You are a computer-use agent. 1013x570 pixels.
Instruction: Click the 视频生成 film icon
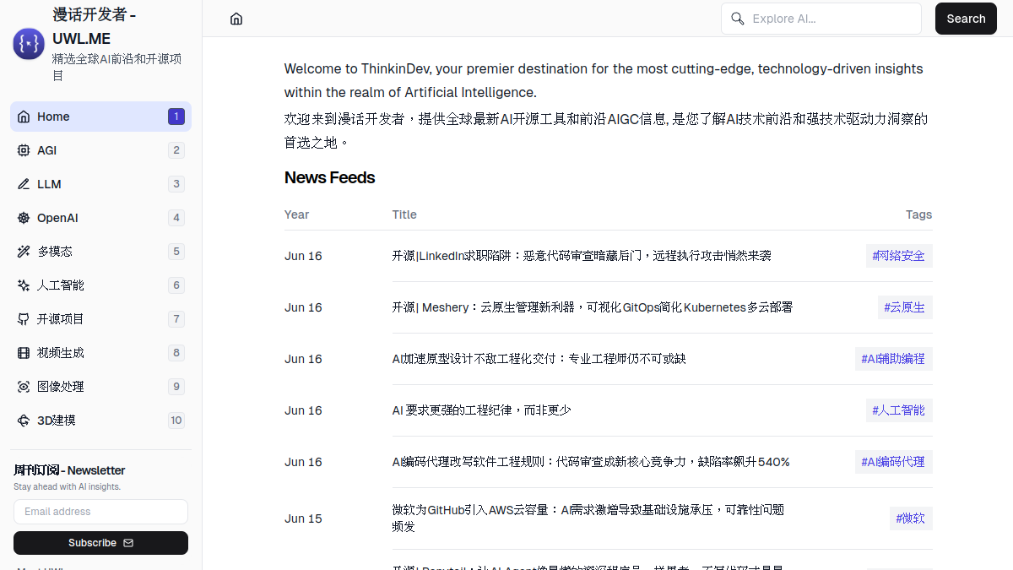[x=24, y=353]
